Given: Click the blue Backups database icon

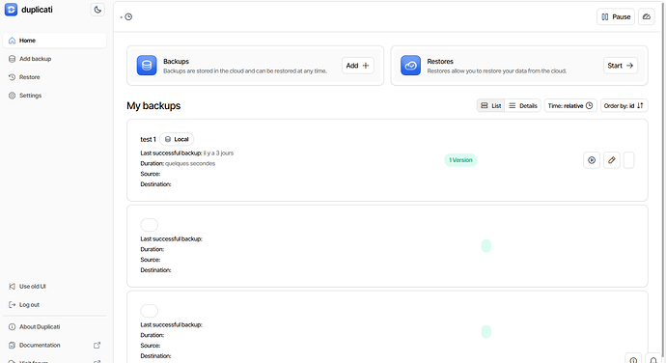Looking at the screenshot, I should point(147,66).
